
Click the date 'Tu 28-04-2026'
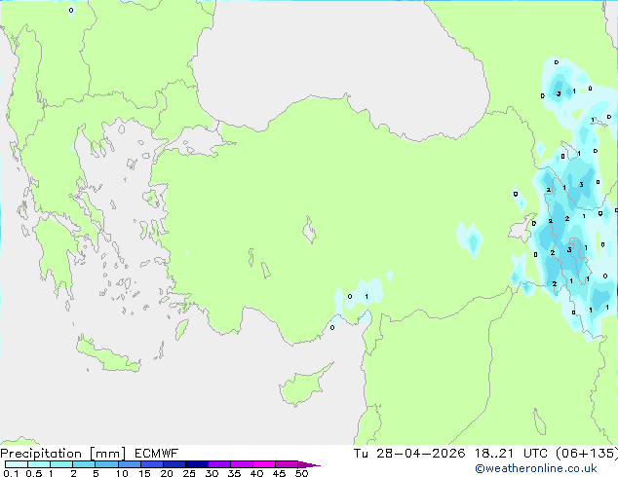point(409,454)
